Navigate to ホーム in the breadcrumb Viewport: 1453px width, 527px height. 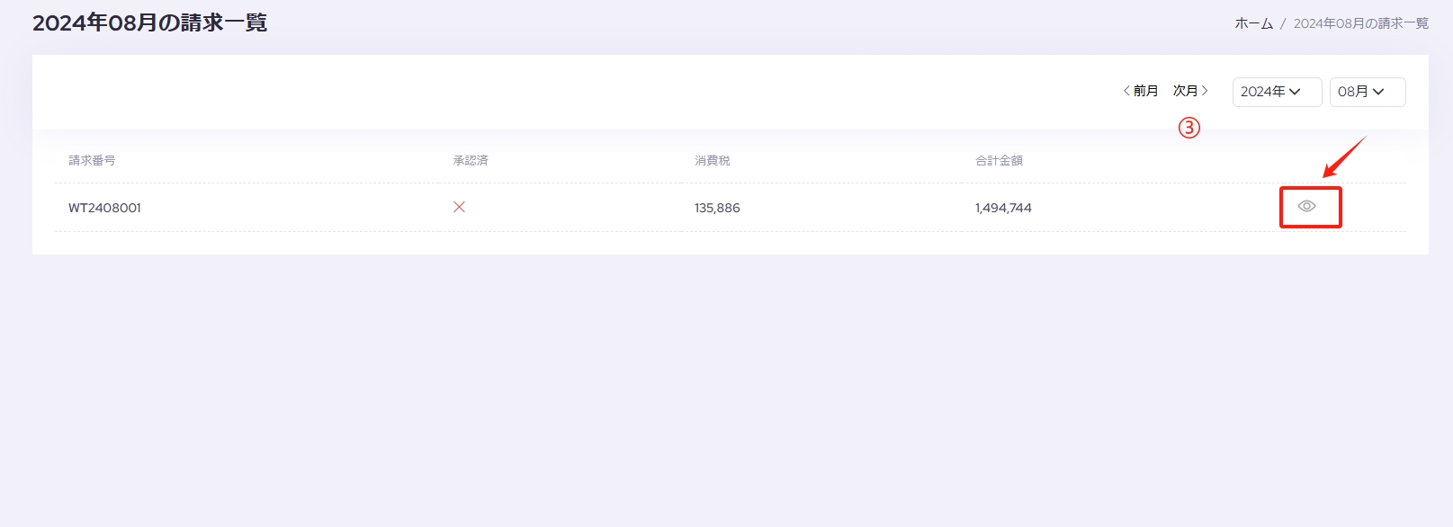[x=1253, y=23]
